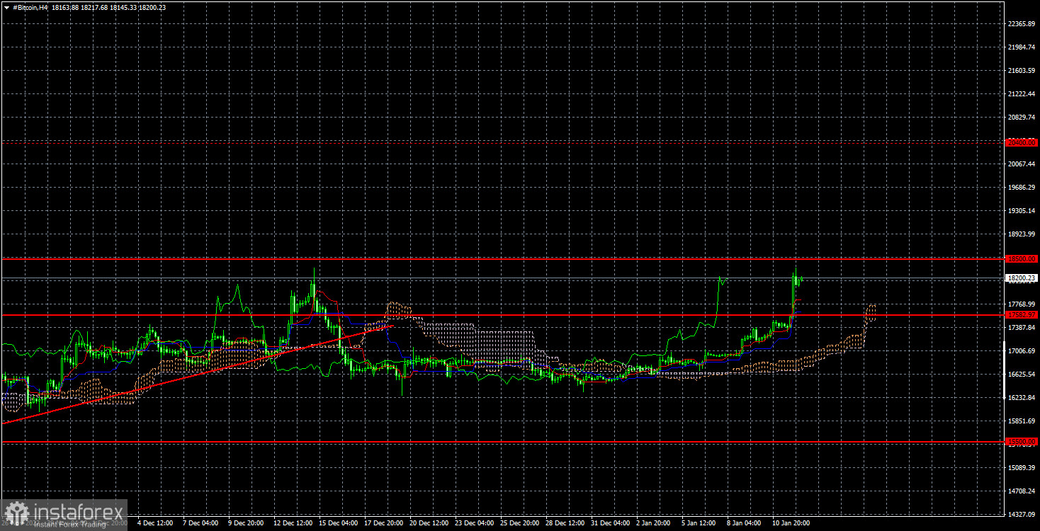
Task: Click price scale value 21603.59
Action: pos(1022,71)
